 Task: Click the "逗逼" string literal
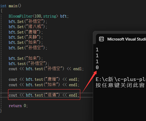[52, 95]
